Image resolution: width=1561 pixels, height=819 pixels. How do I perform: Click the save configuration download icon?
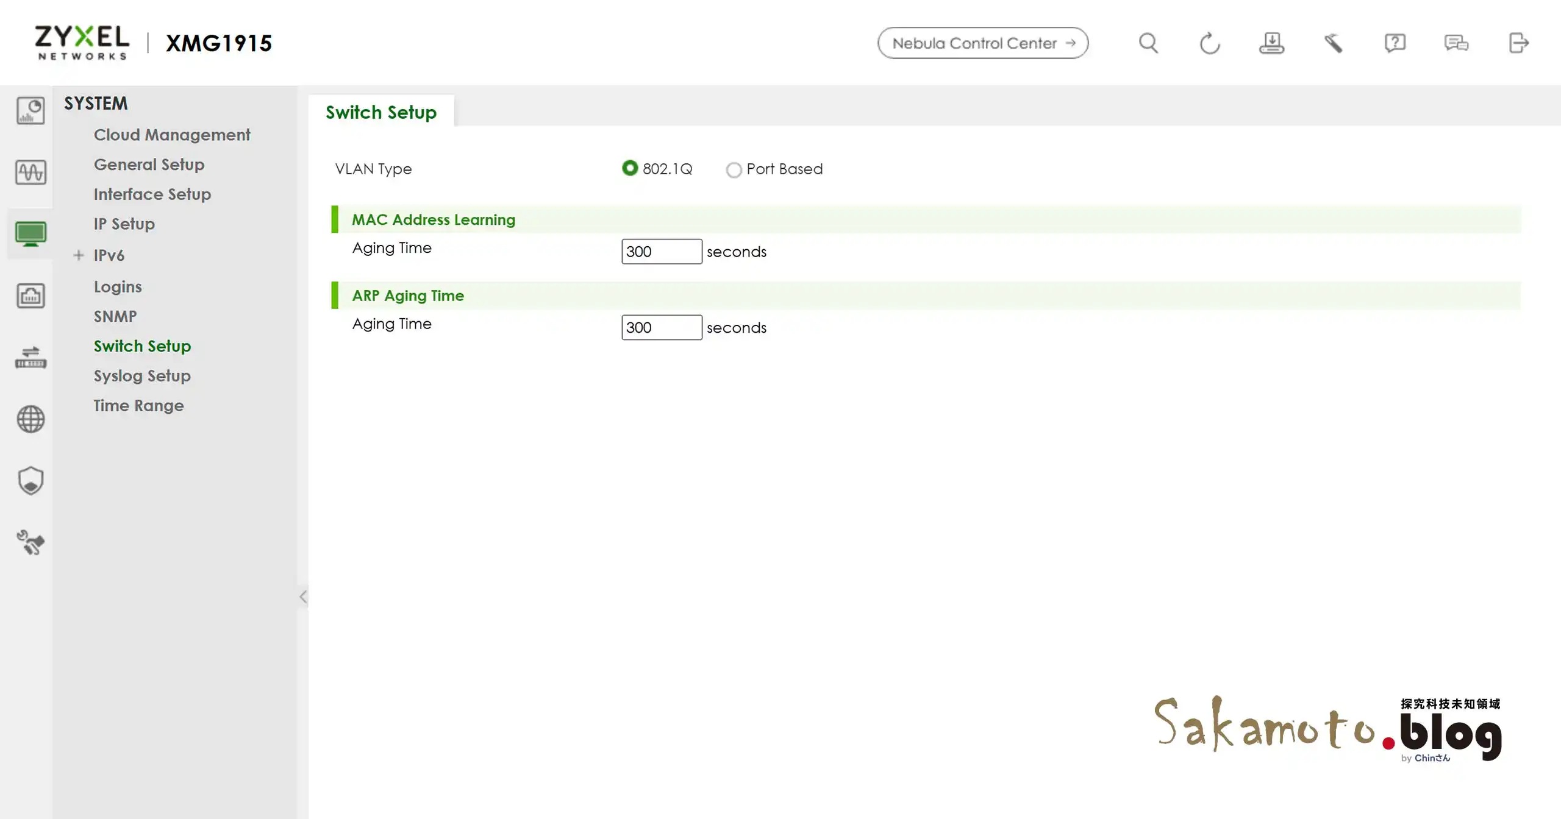point(1271,43)
